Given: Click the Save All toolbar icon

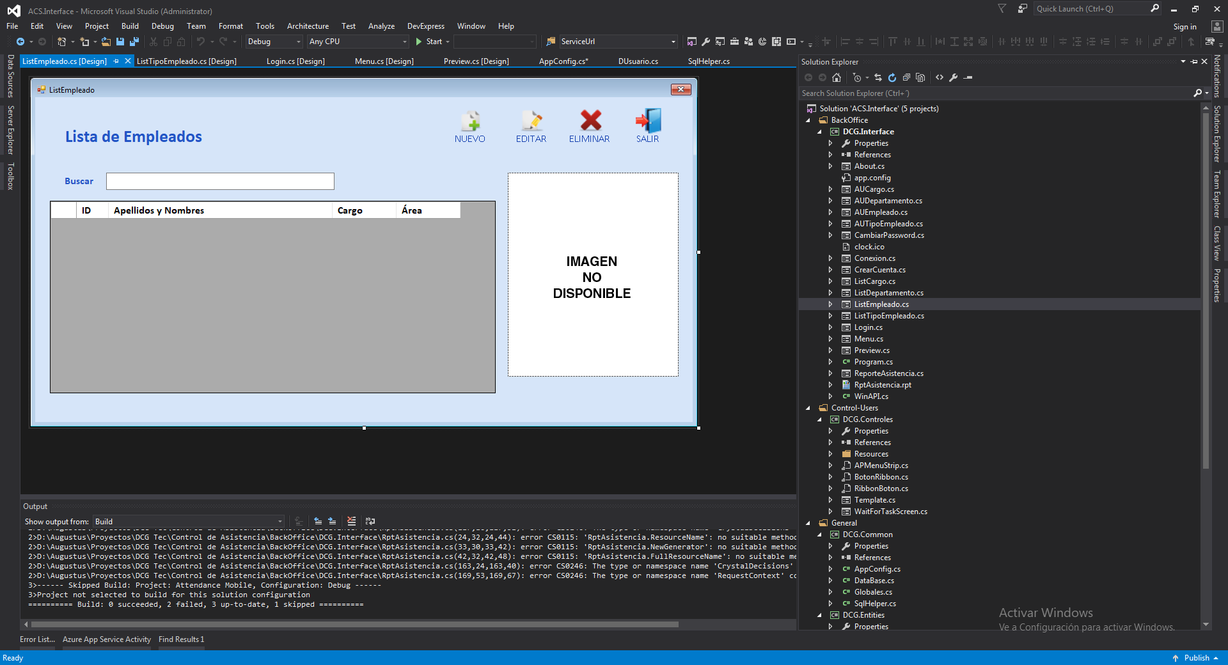Looking at the screenshot, I should 134,42.
